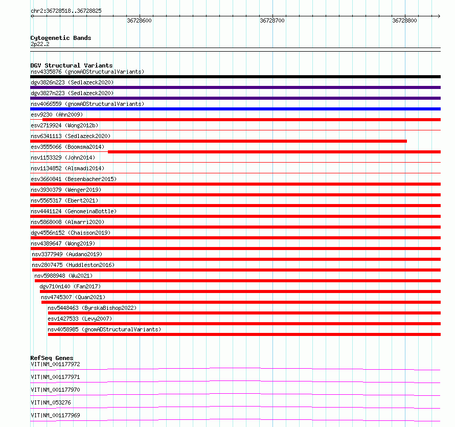Click the 36728600 ruler position label
The width and height of the screenshot is (455, 427).
click(139, 20)
